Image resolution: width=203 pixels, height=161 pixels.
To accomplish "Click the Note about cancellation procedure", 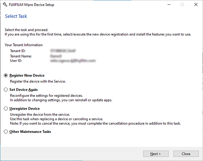I will tap(95, 123).
